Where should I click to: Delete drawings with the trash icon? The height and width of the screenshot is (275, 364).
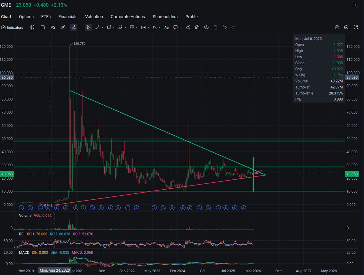[x=215, y=27]
